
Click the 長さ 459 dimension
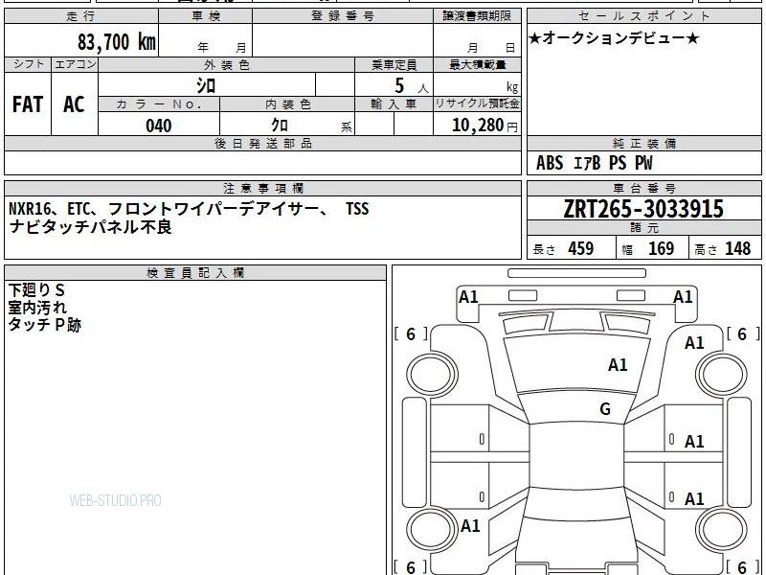click(x=563, y=248)
